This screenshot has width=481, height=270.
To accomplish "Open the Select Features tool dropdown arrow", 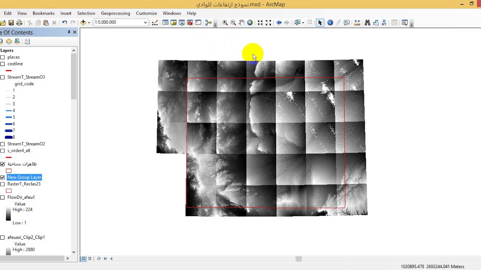I will pyautogui.click(x=303, y=22).
